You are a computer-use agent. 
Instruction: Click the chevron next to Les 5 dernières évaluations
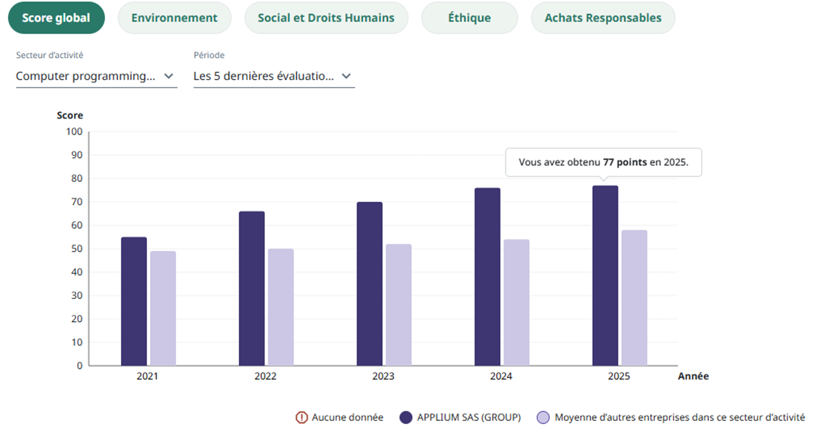coord(346,77)
